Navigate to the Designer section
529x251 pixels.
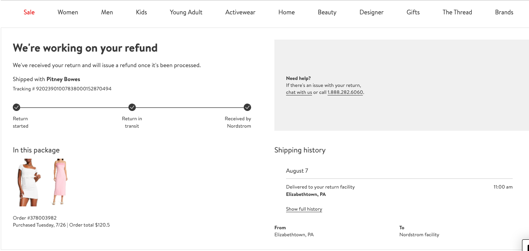pyautogui.click(x=371, y=12)
